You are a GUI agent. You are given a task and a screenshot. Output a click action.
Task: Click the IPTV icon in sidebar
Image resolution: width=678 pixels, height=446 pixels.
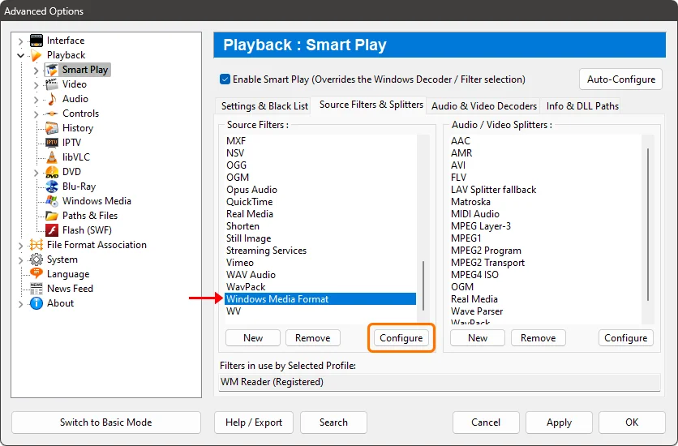pyautogui.click(x=52, y=143)
